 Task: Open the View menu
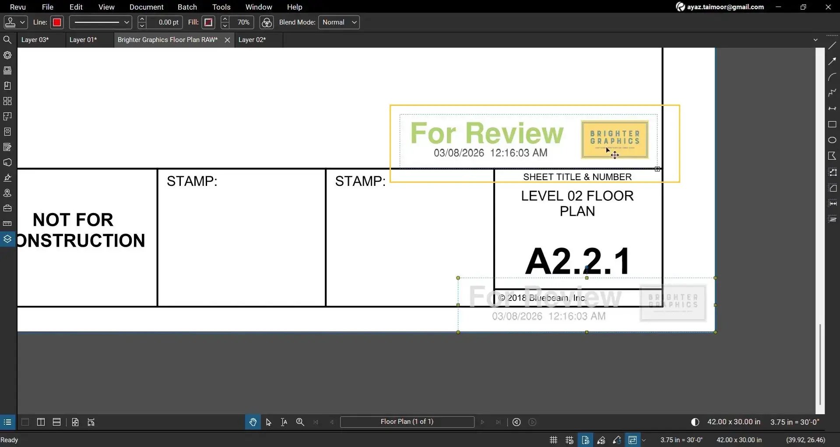pyautogui.click(x=106, y=7)
